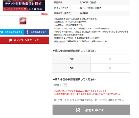The width and height of the screenshot is (139, 118).
Task: Click the cart icon on sold-out button
Action: click(78, 110)
